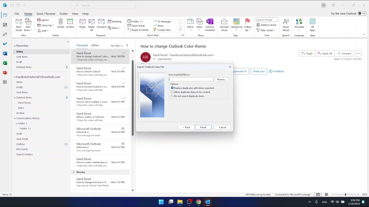Click the Forward ribbon icon
The width and height of the screenshot is (369, 207).
pos(101,22)
